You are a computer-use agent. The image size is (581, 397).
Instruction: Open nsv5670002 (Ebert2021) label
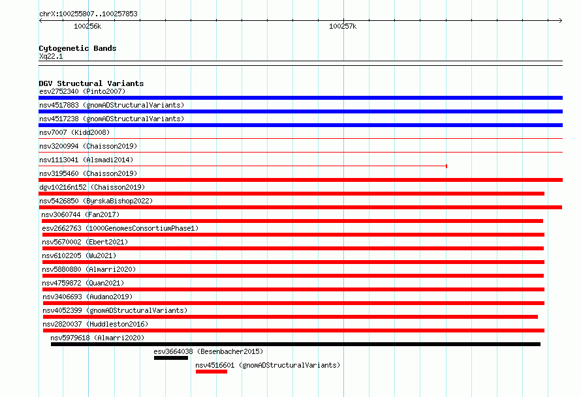pos(85,242)
